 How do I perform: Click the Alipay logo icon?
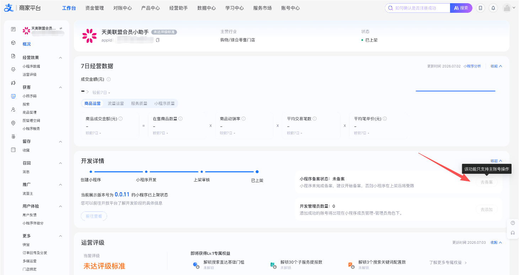click(x=9, y=8)
